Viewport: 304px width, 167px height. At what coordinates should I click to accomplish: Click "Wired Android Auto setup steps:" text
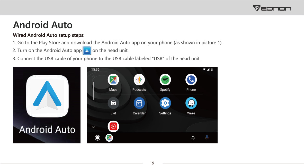tap(49, 35)
